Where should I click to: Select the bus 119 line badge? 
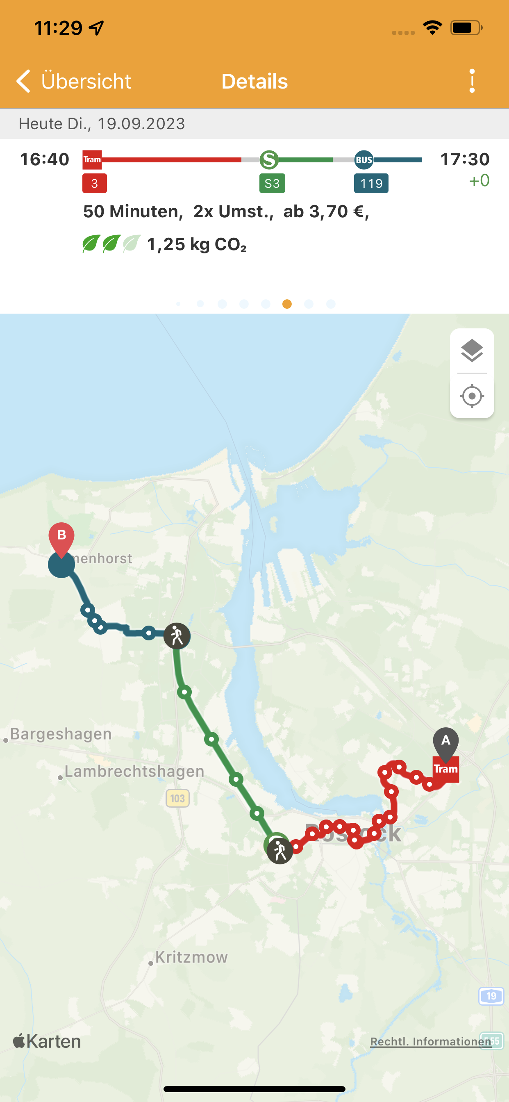click(371, 183)
